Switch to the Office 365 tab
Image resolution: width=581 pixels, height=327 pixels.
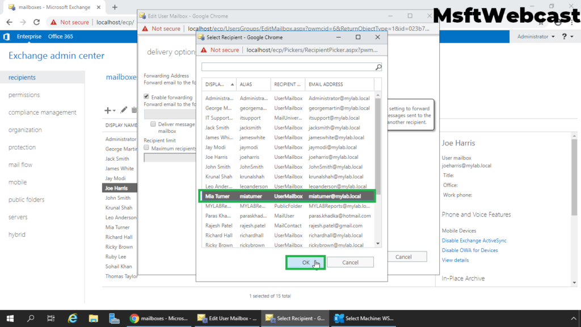pos(60,36)
